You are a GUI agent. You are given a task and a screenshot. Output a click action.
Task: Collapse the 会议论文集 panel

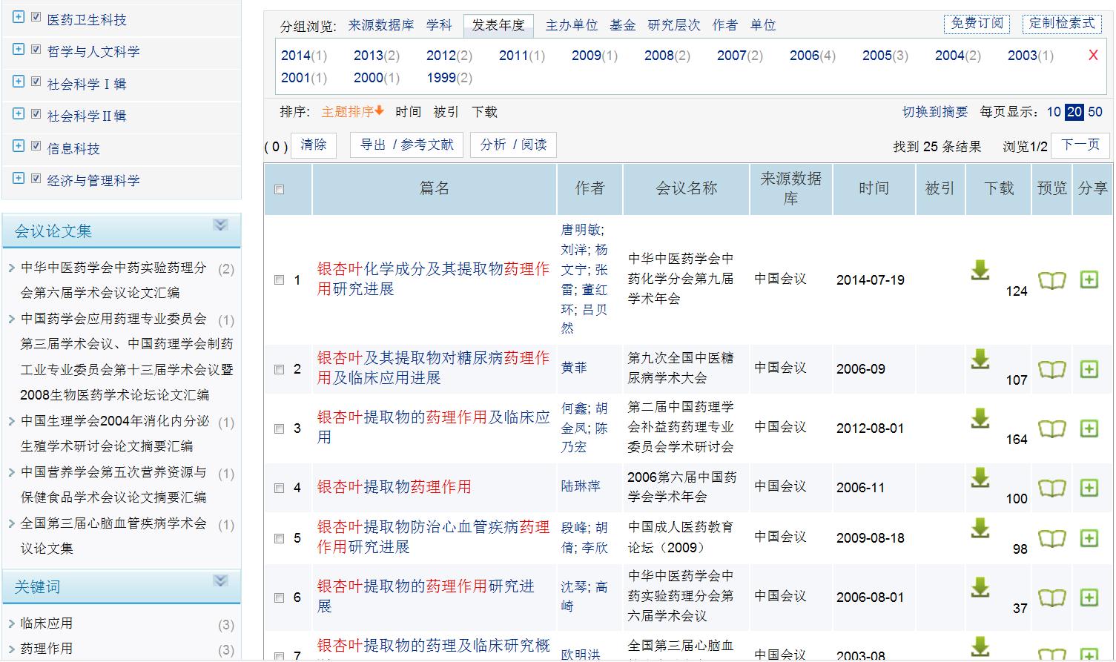[x=220, y=225]
